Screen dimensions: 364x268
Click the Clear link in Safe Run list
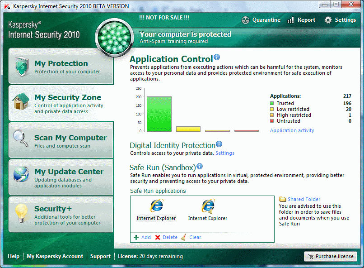pos(195,237)
